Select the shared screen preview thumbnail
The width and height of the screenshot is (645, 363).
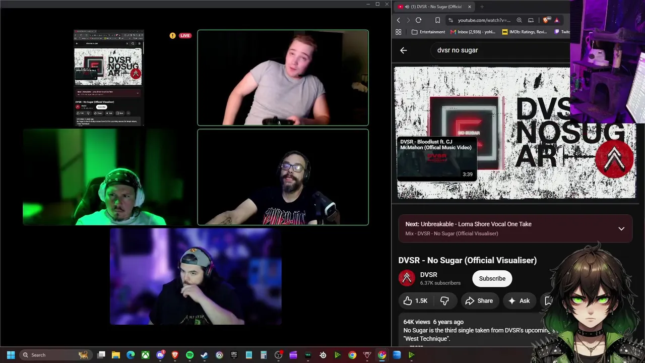pyautogui.click(x=108, y=78)
